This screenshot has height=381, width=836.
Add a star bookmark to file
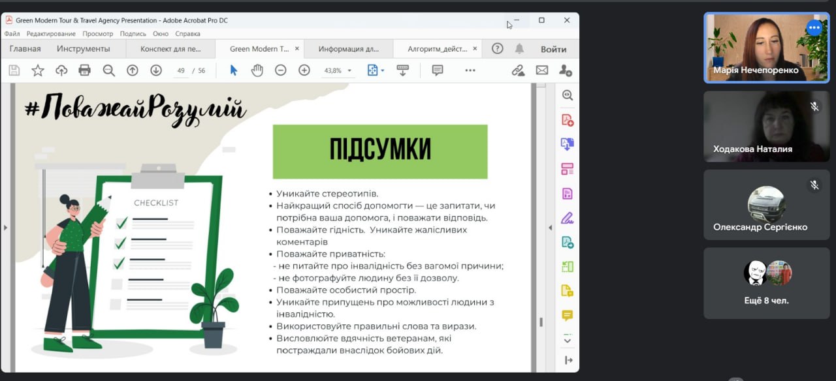[x=38, y=70]
